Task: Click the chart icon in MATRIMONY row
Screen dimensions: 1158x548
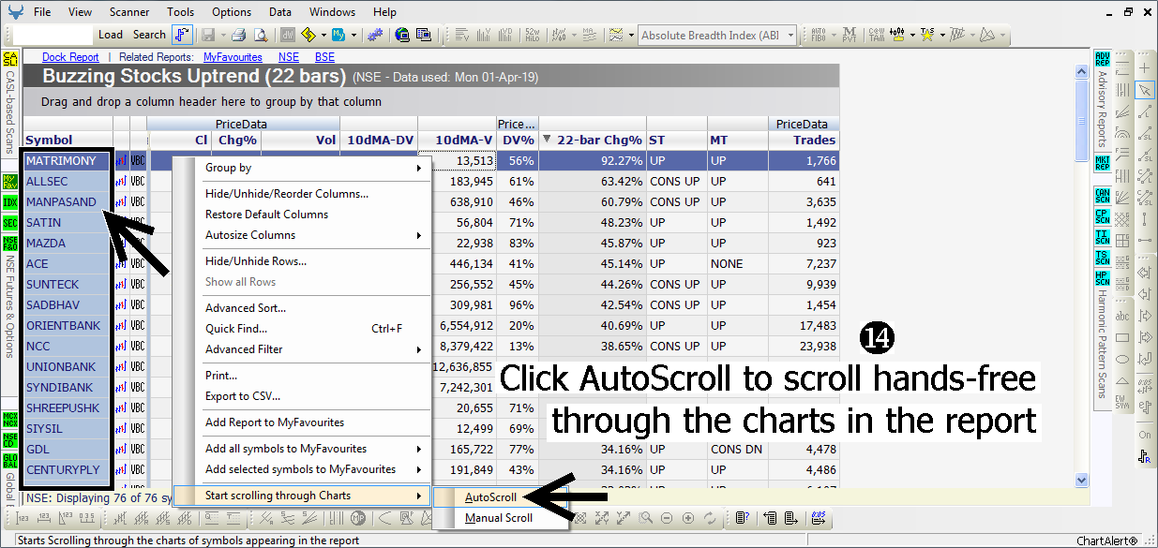Action: (x=121, y=160)
